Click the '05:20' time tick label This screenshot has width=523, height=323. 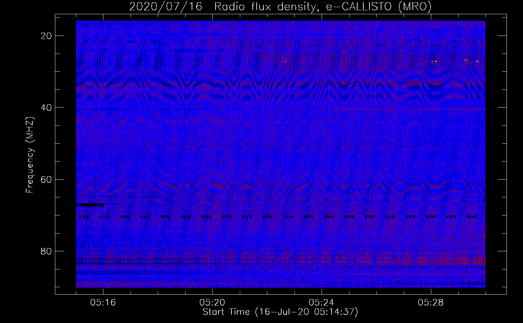[212, 303]
